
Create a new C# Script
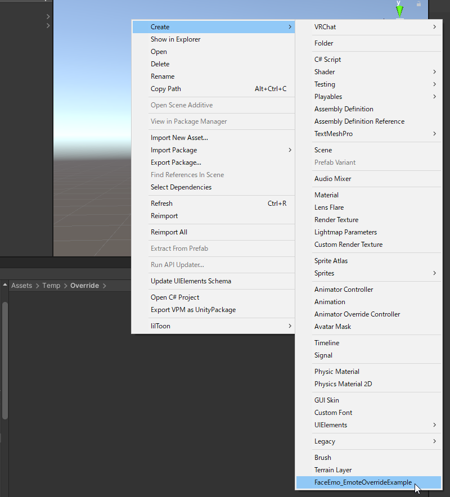click(327, 60)
